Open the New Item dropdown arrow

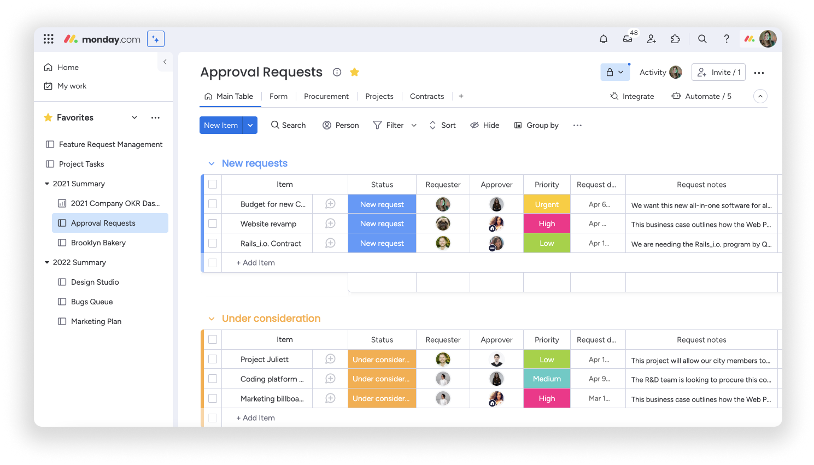click(x=250, y=125)
